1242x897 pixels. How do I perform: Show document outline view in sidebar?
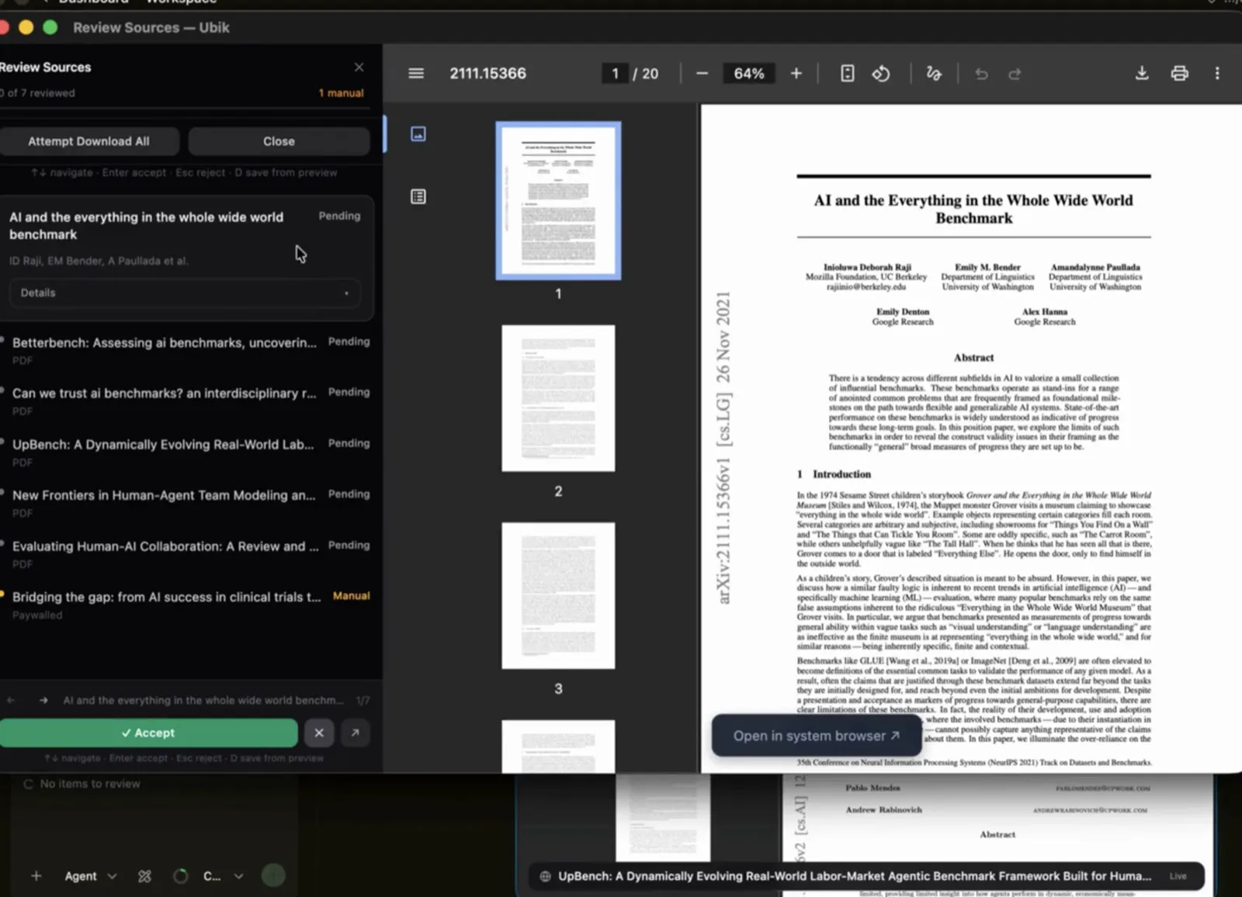coord(418,196)
